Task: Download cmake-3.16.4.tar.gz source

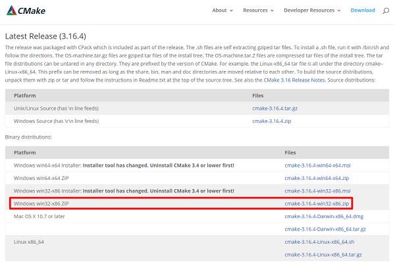Action: [x=275, y=108]
